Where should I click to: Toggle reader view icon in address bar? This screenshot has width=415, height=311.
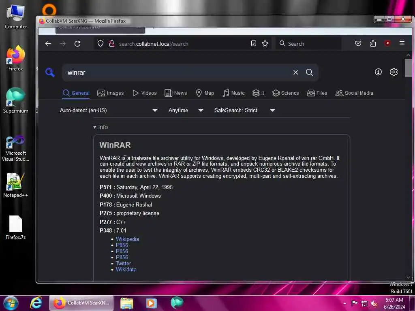pyautogui.click(x=254, y=43)
